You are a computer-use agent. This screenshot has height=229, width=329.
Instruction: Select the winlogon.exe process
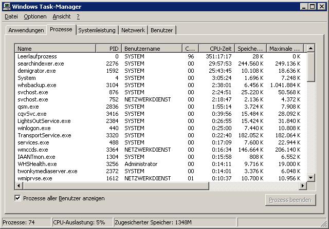point(161,128)
